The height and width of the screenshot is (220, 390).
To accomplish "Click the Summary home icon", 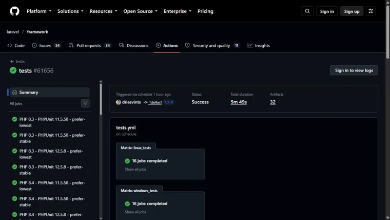I will (x=14, y=92).
